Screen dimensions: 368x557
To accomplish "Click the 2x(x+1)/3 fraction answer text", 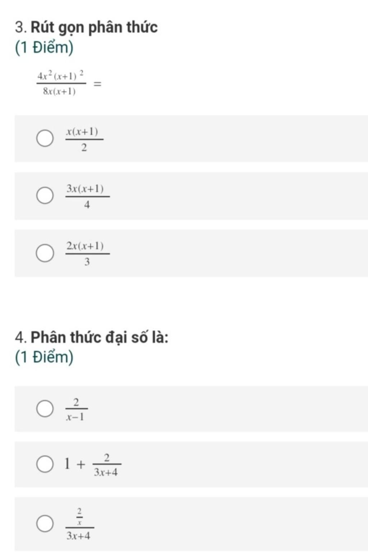I will pyautogui.click(x=87, y=254).
